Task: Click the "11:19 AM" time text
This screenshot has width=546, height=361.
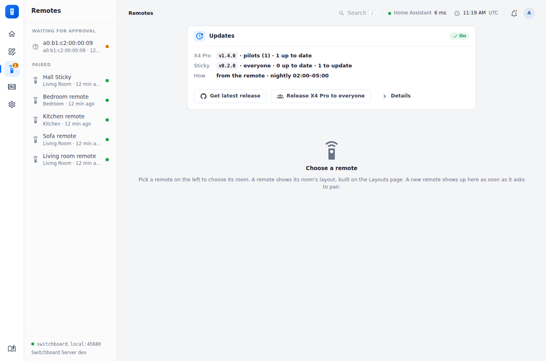Action: [x=474, y=13]
